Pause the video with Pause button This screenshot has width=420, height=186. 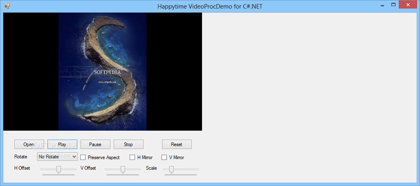coord(95,144)
